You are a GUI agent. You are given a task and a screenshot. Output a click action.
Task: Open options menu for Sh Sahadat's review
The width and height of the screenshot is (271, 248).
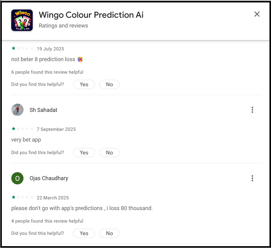(252, 110)
